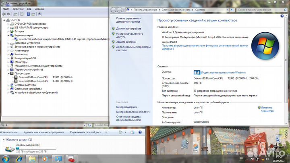Click the back arrow in Device Manager toolbar
The image size is (290, 163).
click(x=4, y=13)
